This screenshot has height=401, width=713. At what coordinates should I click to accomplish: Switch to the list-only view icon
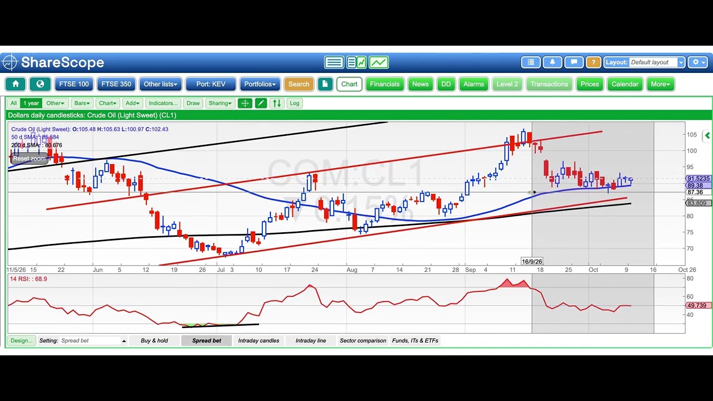(334, 62)
